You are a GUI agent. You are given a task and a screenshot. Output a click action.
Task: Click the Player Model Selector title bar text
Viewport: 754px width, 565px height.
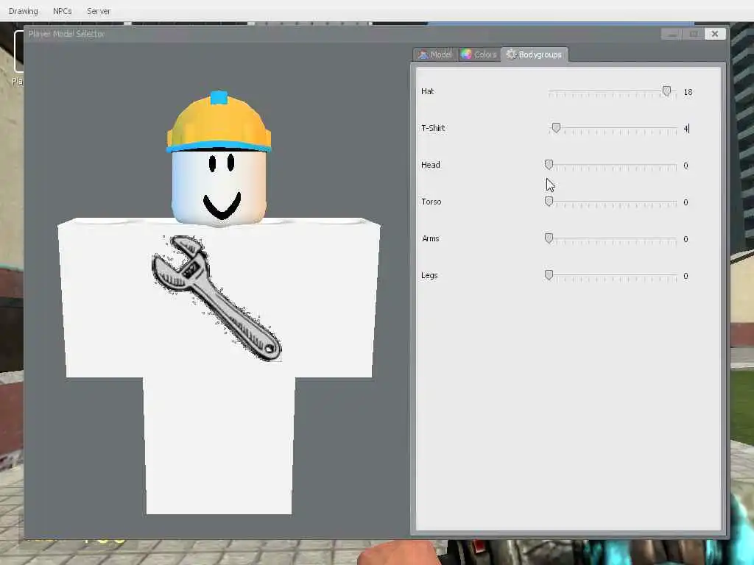[x=66, y=34]
